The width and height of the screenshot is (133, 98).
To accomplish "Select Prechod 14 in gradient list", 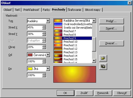I will coord(73,56).
